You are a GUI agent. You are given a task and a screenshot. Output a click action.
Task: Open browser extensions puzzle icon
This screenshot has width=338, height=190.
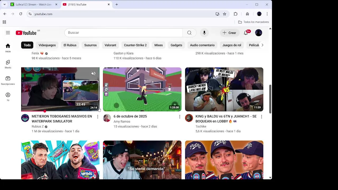236,14
